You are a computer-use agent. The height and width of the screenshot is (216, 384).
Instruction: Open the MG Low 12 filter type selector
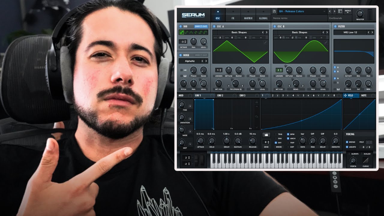pos(350,32)
